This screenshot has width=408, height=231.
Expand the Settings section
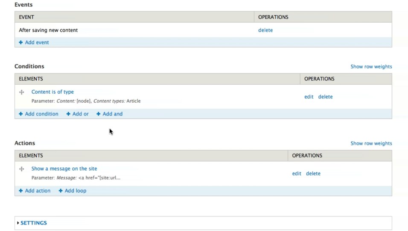(33, 223)
